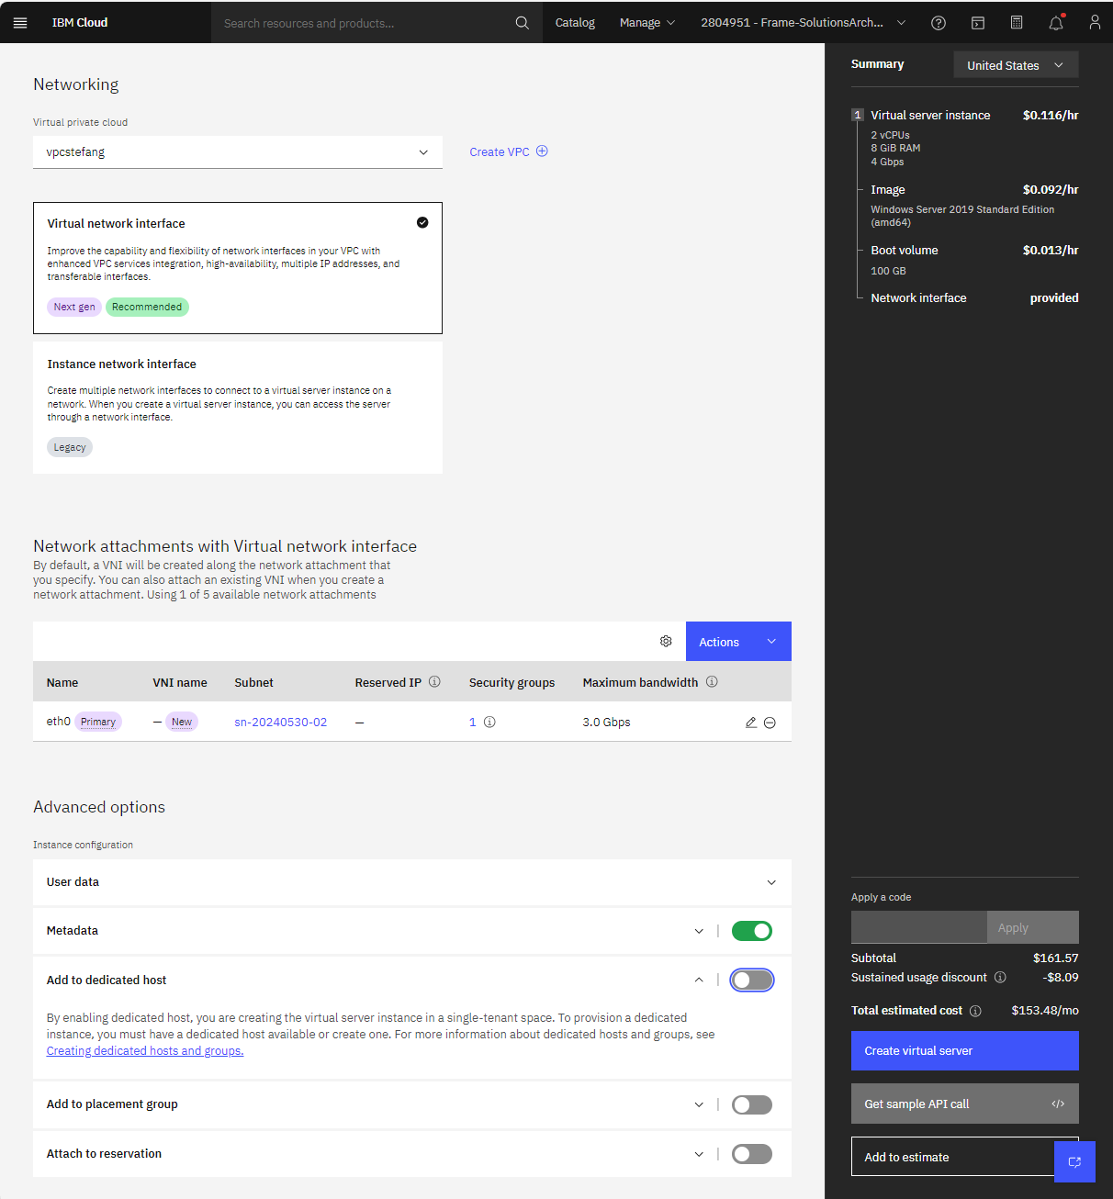Screen dimensions: 1113x1199
Task: Click the Apply a code input field
Action: tap(918, 927)
